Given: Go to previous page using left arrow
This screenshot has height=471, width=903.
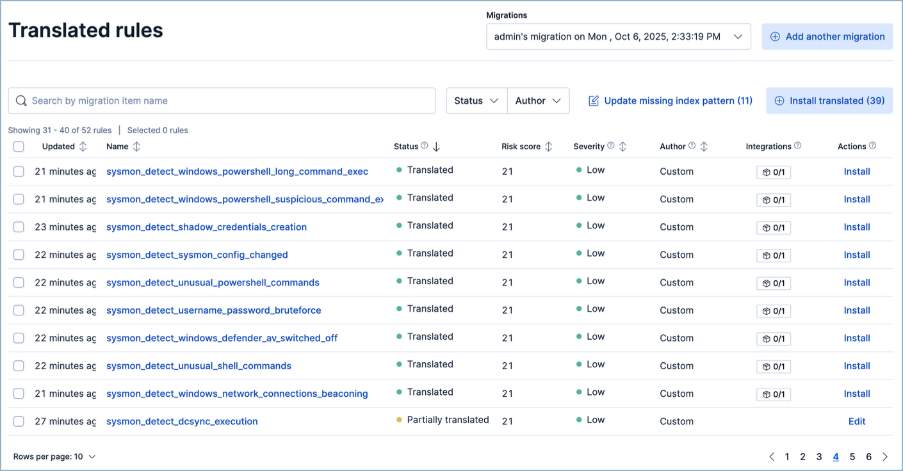Looking at the screenshot, I should [x=771, y=456].
